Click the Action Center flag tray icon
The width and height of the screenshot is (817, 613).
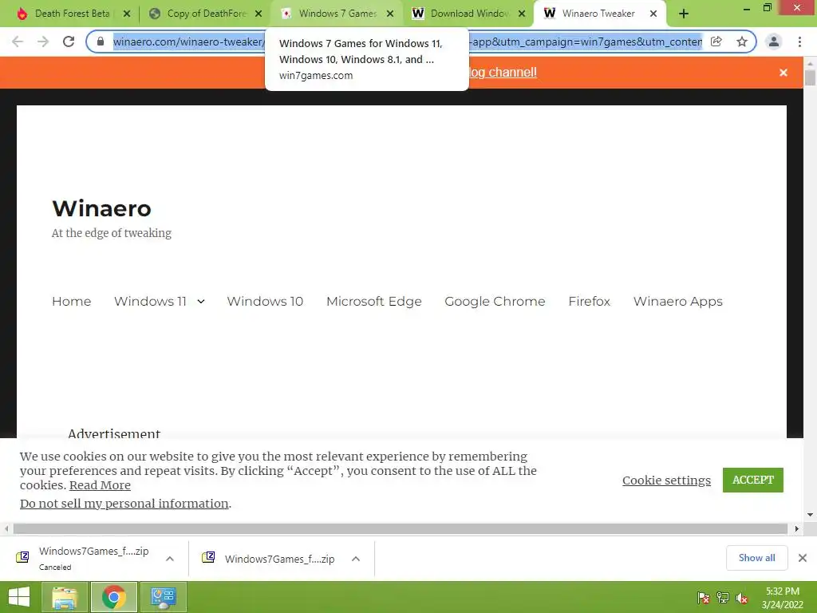pyautogui.click(x=704, y=597)
